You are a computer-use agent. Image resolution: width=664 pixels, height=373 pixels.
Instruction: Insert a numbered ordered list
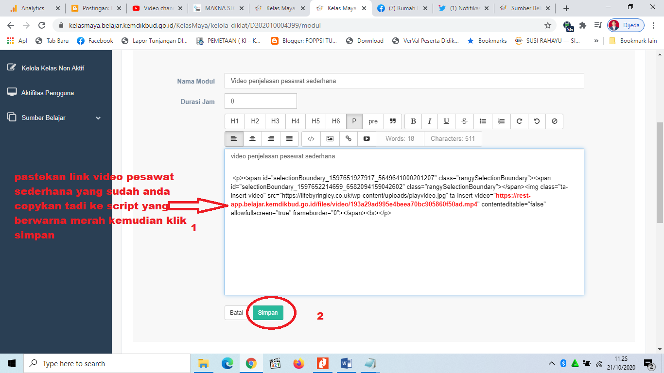pos(501,121)
